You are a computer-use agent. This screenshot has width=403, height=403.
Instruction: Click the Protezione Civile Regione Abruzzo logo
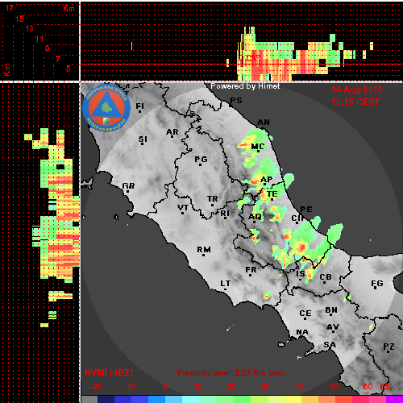tap(106, 108)
